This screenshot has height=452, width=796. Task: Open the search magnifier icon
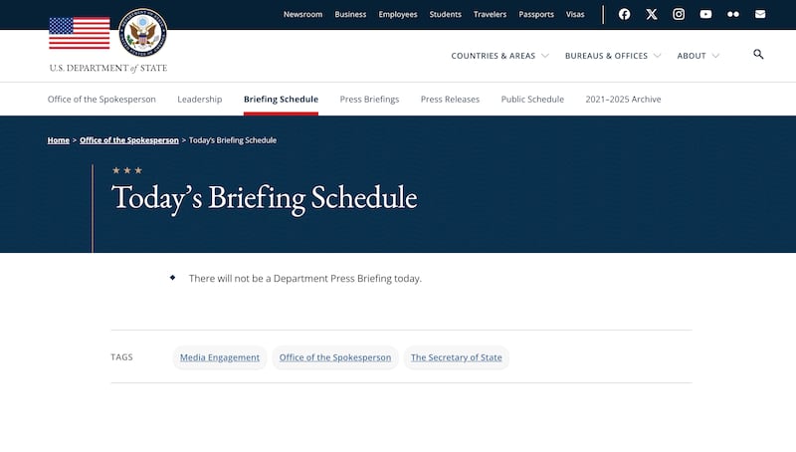point(758,55)
